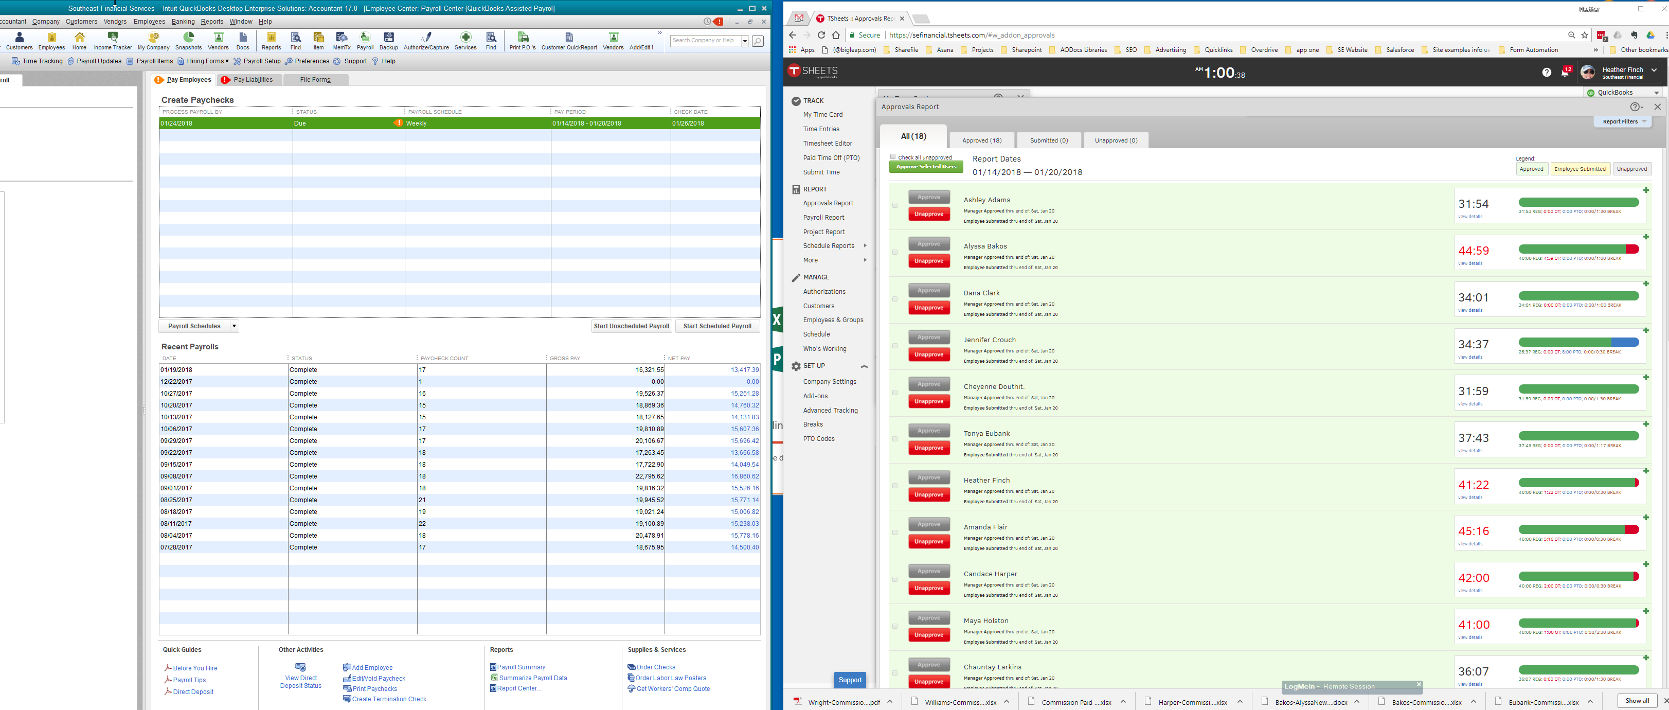Open Payroll Schedules dropdown arrow

coord(234,326)
